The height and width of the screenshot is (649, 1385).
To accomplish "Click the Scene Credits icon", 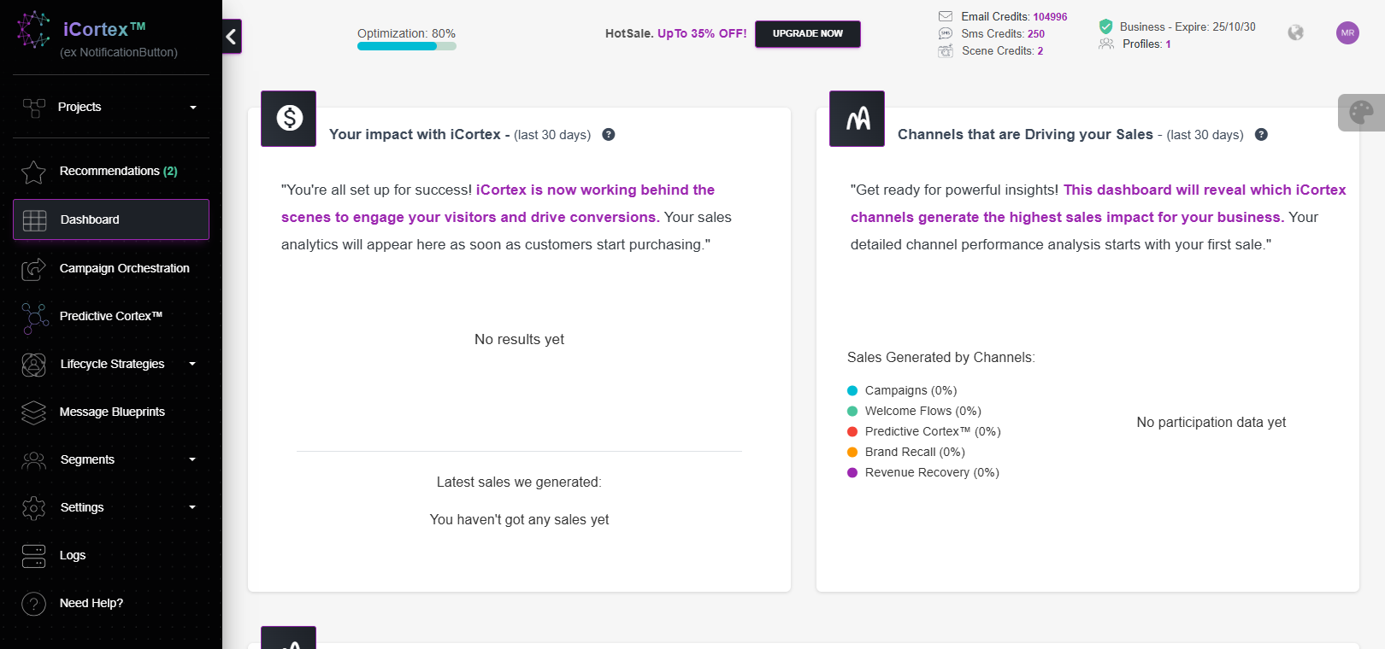I will tap(946, 51).
